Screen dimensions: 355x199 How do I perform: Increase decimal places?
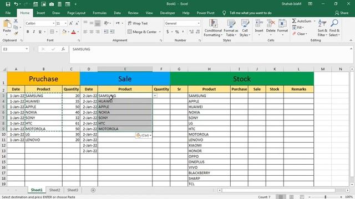191,32
